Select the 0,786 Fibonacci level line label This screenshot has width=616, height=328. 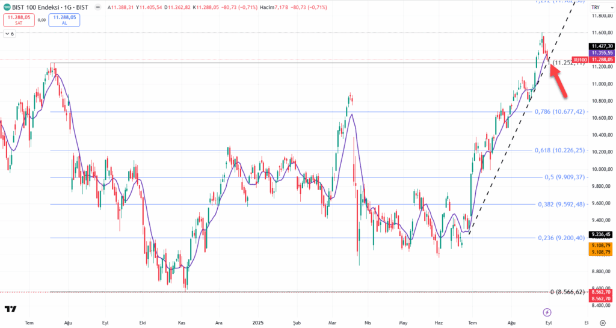(559, 111)
